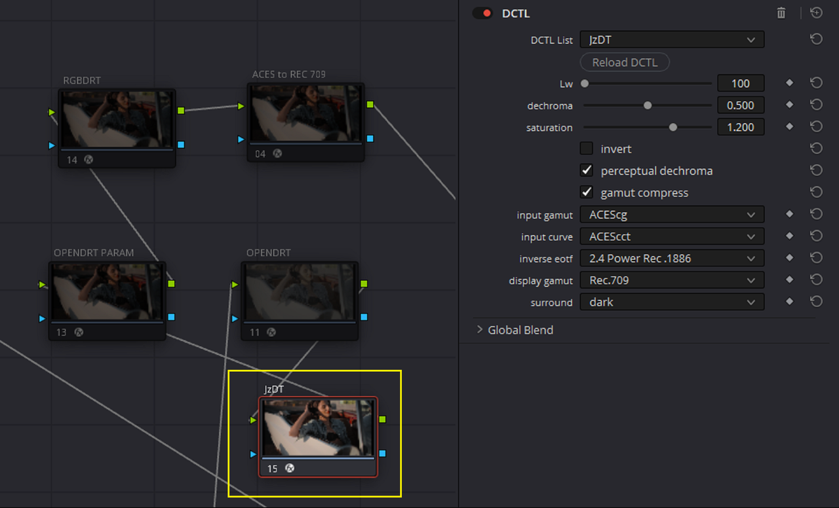The width and height of the screenshot is (839, 508).
Task: Edit the dechroma value field 0.500
Action: 741,105
